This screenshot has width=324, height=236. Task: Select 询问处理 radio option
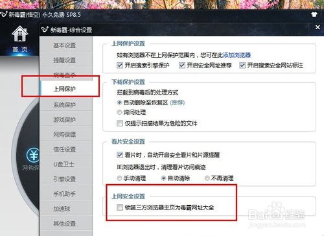tap(119, 112)
